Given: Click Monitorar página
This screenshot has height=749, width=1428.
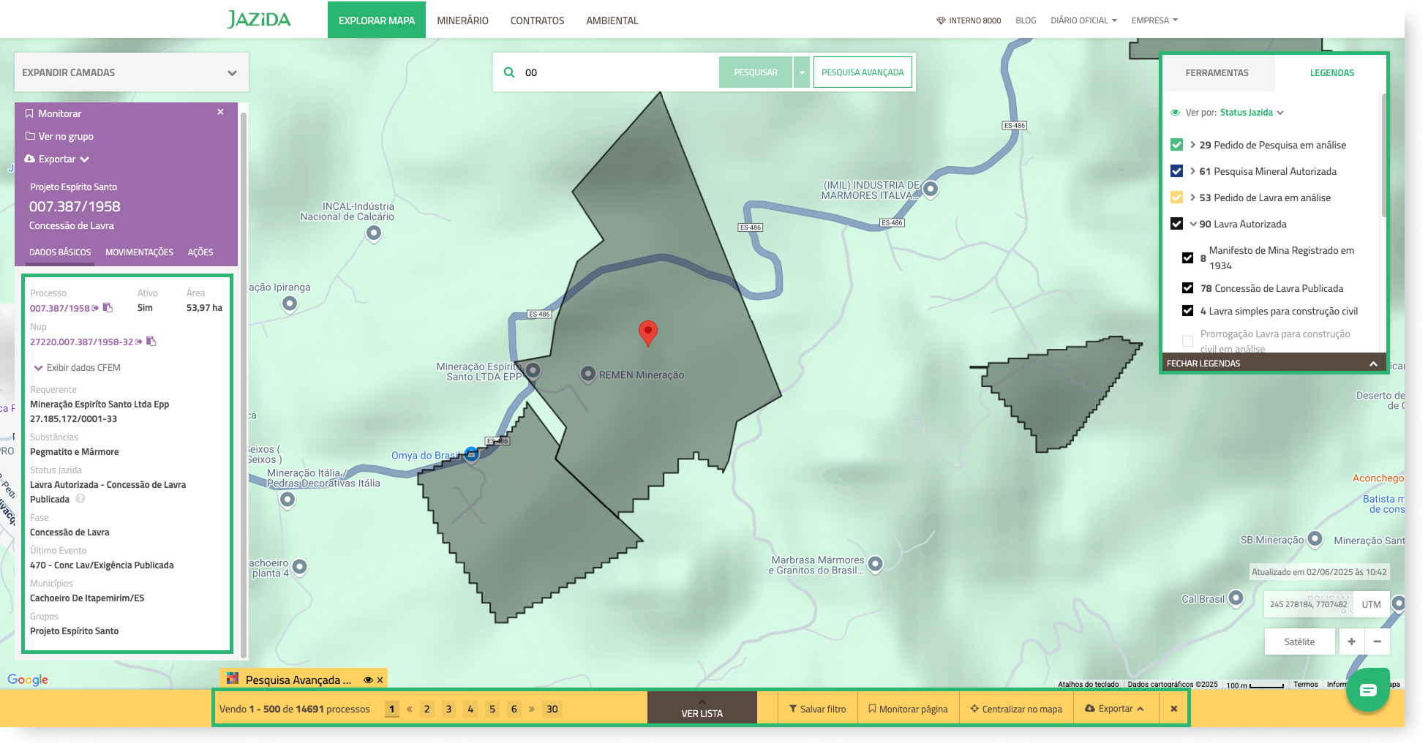Looking at the screenshot, I should 908,709.
